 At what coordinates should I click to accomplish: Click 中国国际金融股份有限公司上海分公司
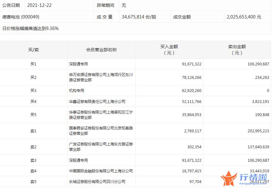101,171
